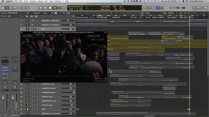Click the Stereo Out output slot
Viewport: 209px width, 117px height.
coord(5,78)
